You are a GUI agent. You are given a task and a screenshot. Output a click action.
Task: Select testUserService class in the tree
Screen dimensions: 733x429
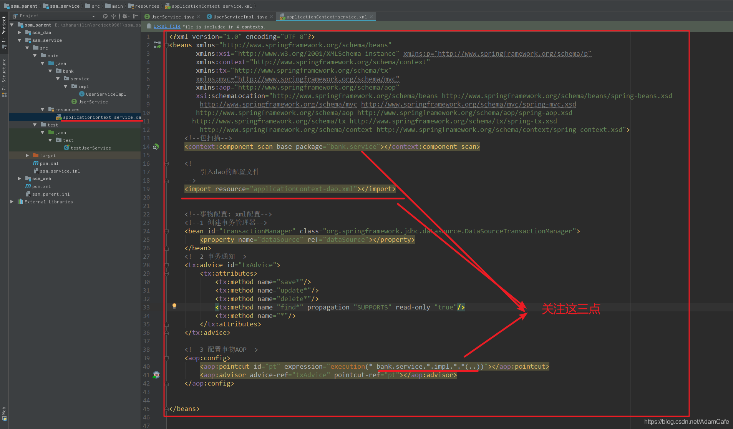pos(91,148)
